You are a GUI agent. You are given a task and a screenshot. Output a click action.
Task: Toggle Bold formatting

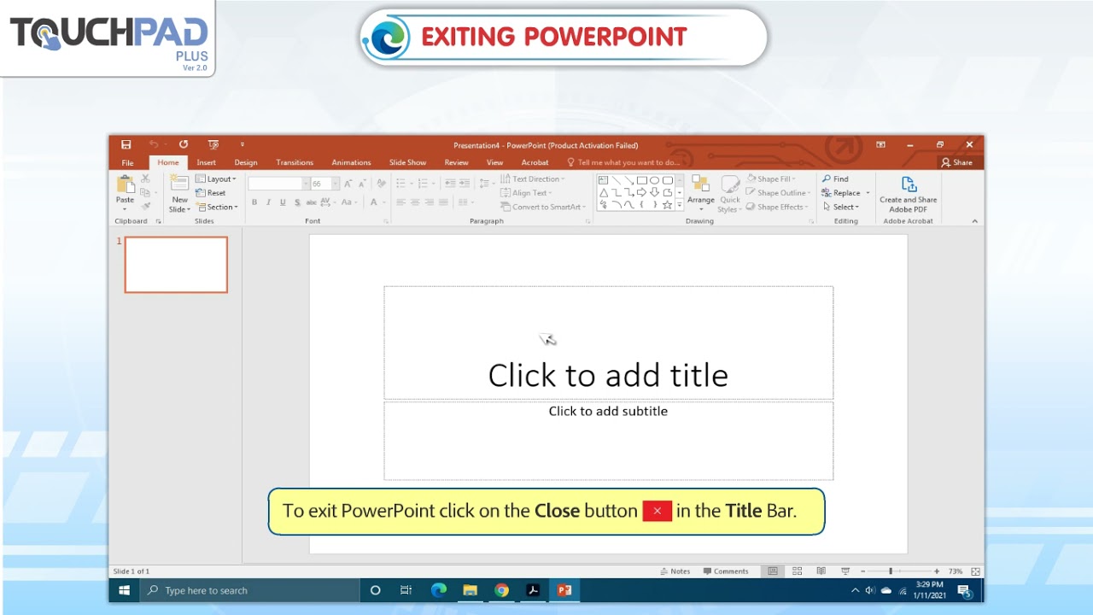254,202
